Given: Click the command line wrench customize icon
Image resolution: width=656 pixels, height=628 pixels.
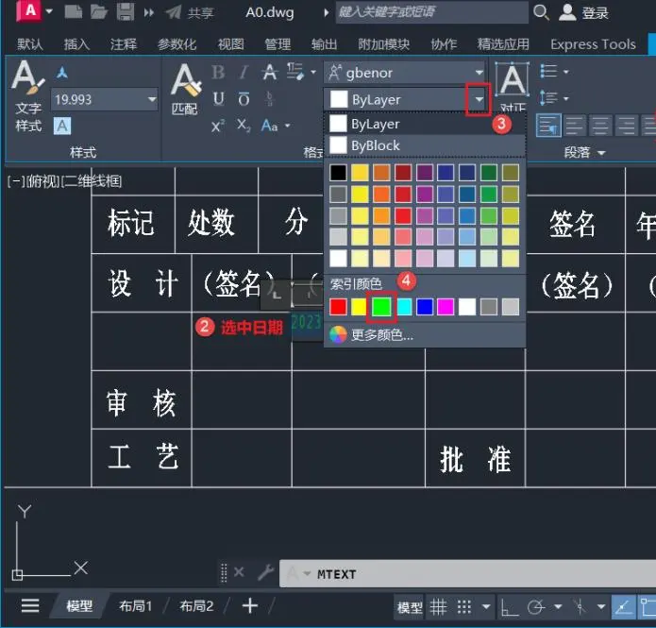Looking at the screenshot, I should [265, 572].
